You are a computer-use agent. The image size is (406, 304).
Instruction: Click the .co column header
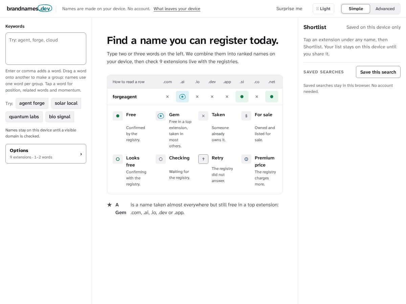(257, 82)
